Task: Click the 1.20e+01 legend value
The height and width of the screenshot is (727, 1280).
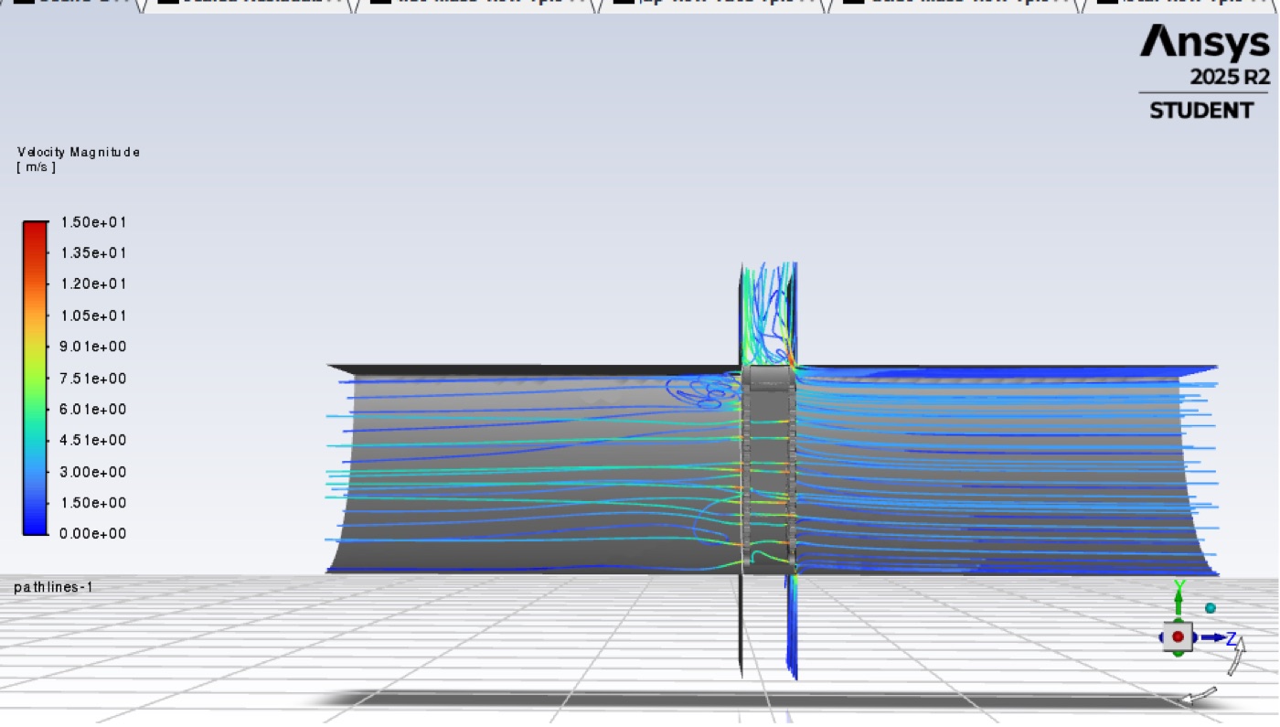Action: pos(93,284)
